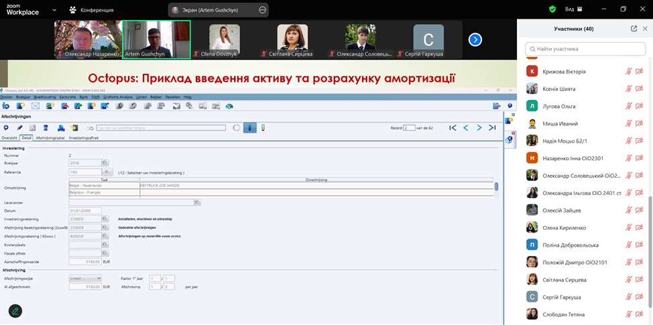Click camera-off icon for Олена Кириленко

[640, 228]
